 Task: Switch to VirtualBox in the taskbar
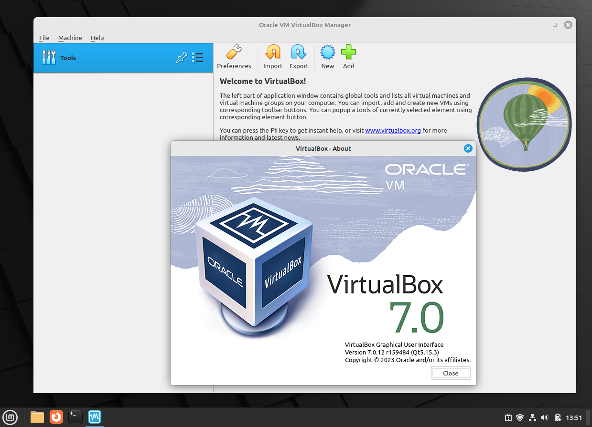coord(95,417)
